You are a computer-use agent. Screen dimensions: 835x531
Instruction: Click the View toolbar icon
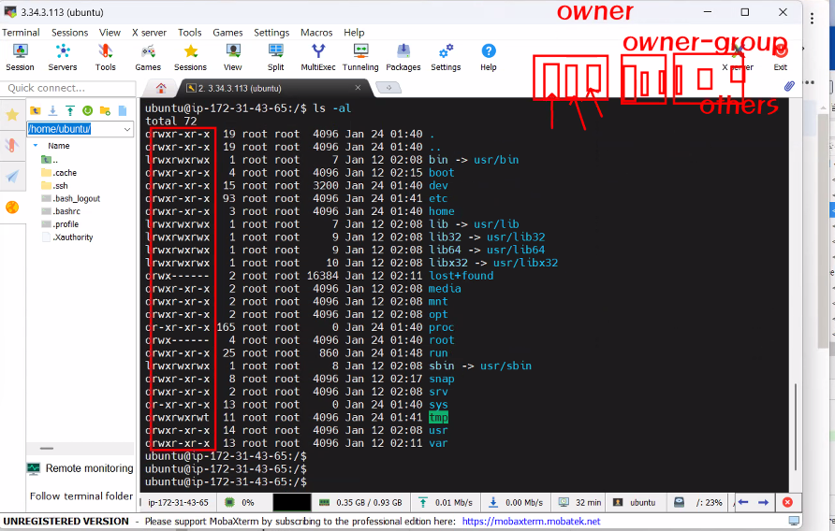233,57
